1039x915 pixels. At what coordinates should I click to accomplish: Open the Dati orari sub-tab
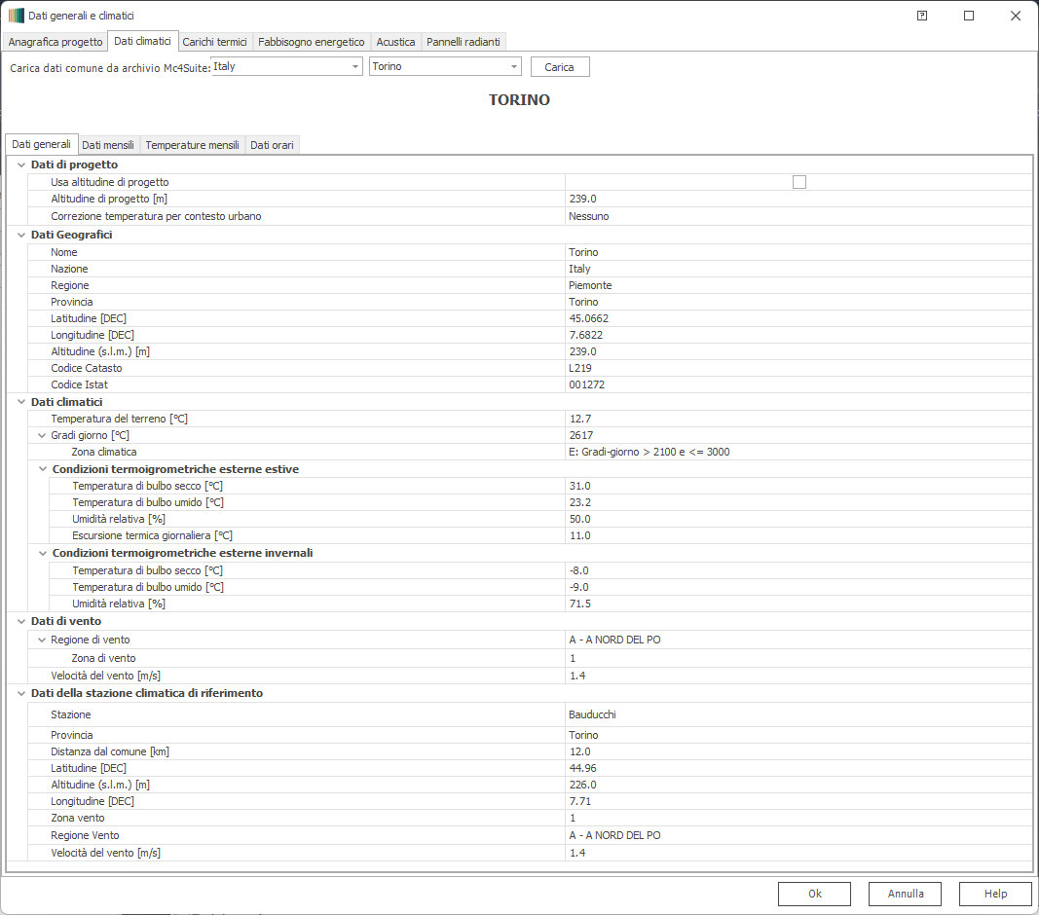(x=272, y=145)
